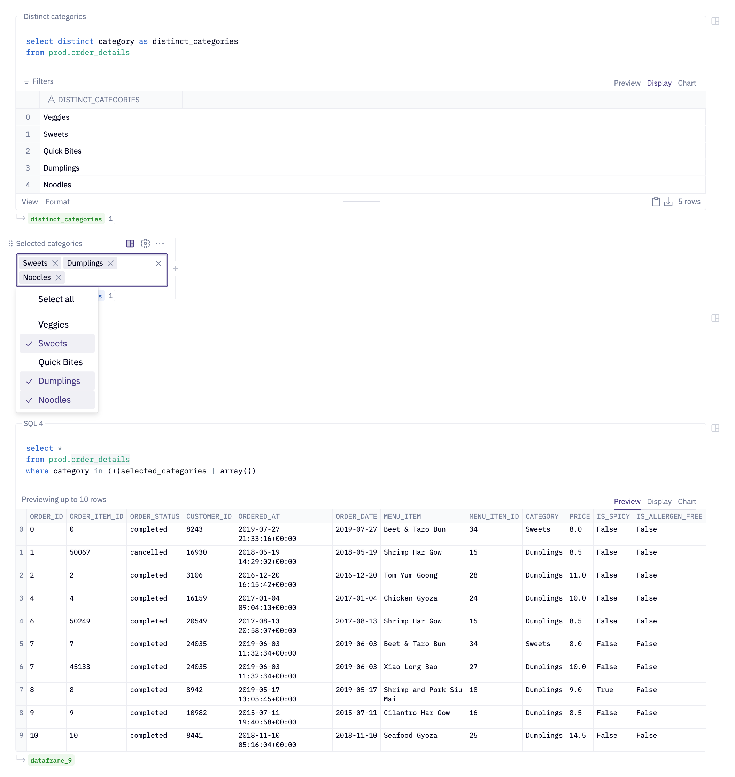Image resolution: width=735 pixels, height=777 pixels.
Task: Click the View button under the table
Action: [x=30, y=202]
